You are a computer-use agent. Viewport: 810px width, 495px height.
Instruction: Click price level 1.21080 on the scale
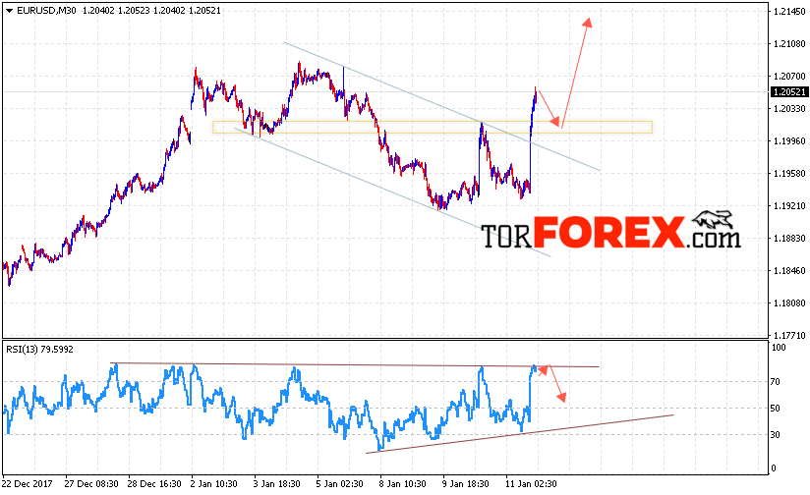[790, 44]
